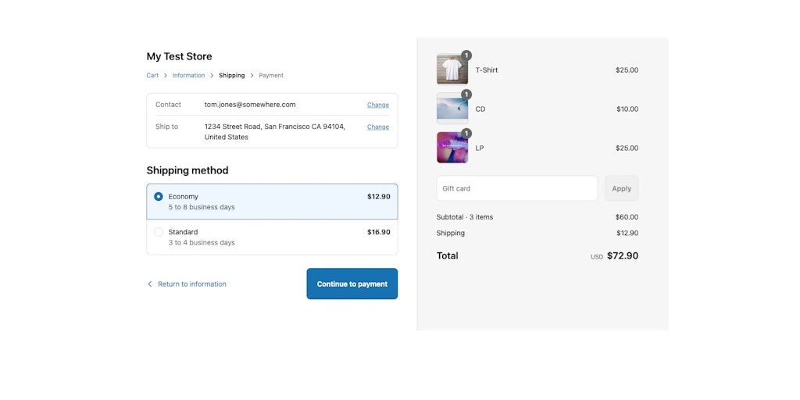Open Information step in breadcrumb
This screenshot has width=800, height=400.
(x=188, y=76)
